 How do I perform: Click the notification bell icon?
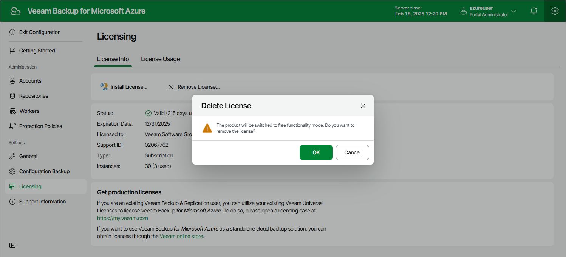pos(534,11)
